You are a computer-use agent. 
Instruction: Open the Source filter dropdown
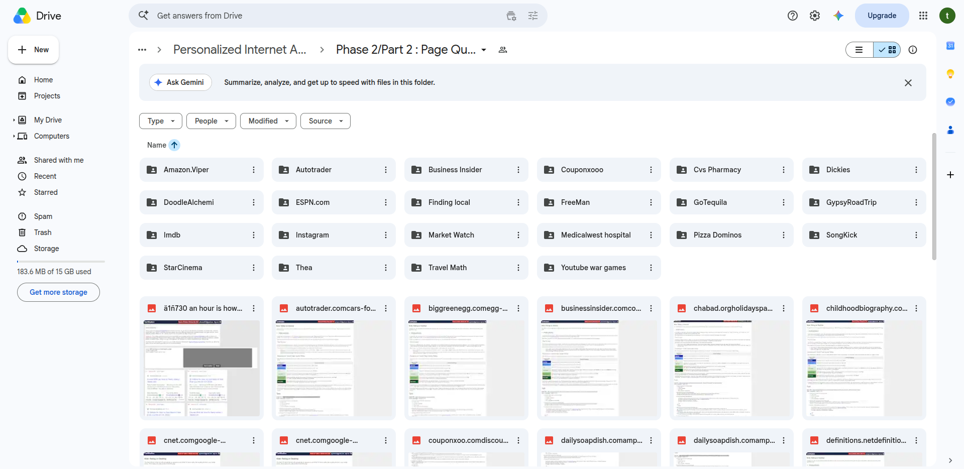click(326, 121)
